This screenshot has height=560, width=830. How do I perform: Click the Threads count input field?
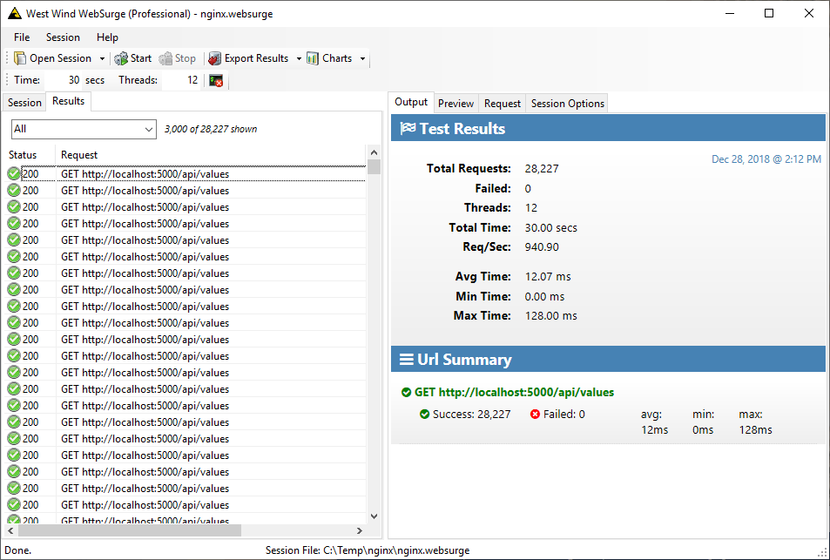point(181,80)
